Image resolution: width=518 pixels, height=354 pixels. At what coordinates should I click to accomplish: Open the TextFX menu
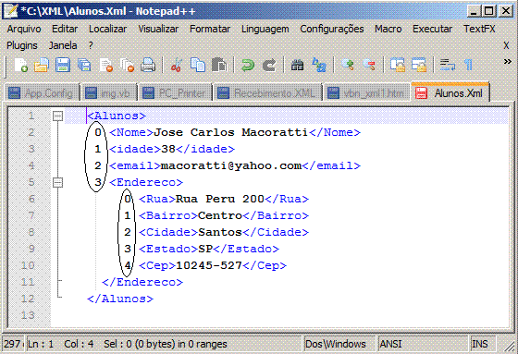[x=479, y=29]
